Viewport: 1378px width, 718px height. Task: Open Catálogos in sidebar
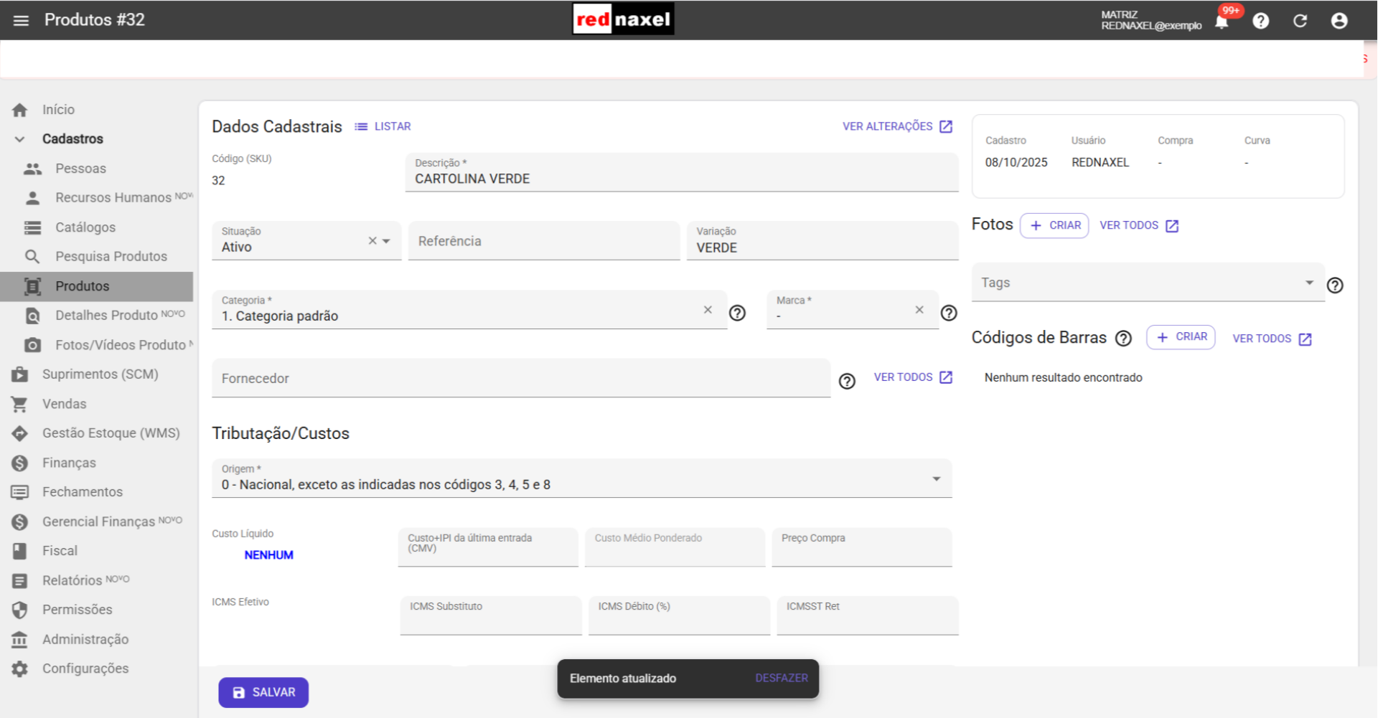tap(97, 227)
